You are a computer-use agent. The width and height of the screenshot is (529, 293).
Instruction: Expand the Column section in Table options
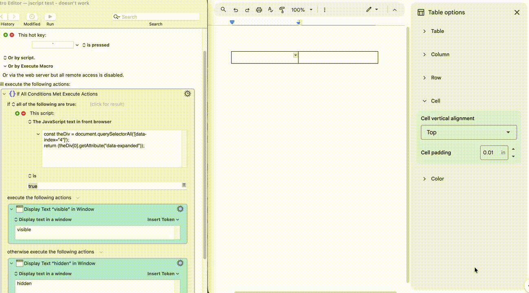point(424,55)
